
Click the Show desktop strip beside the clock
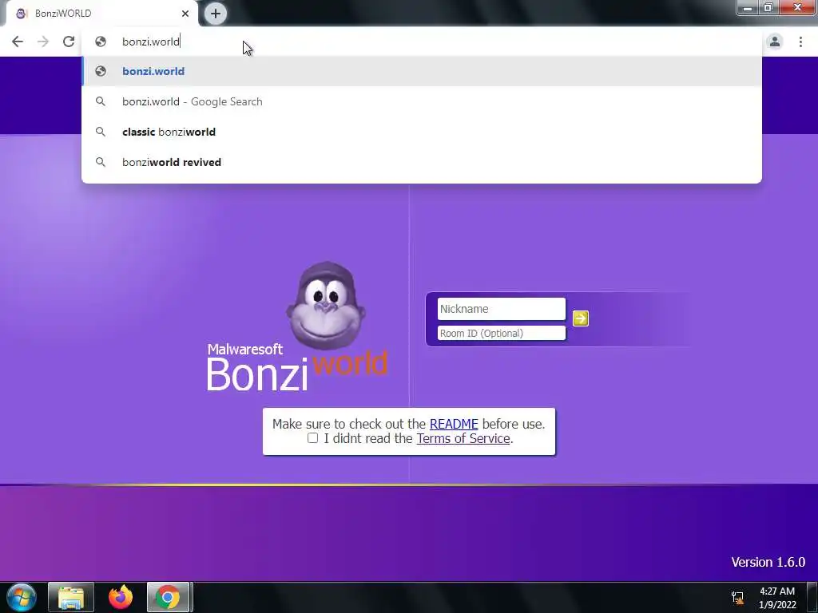812,597
